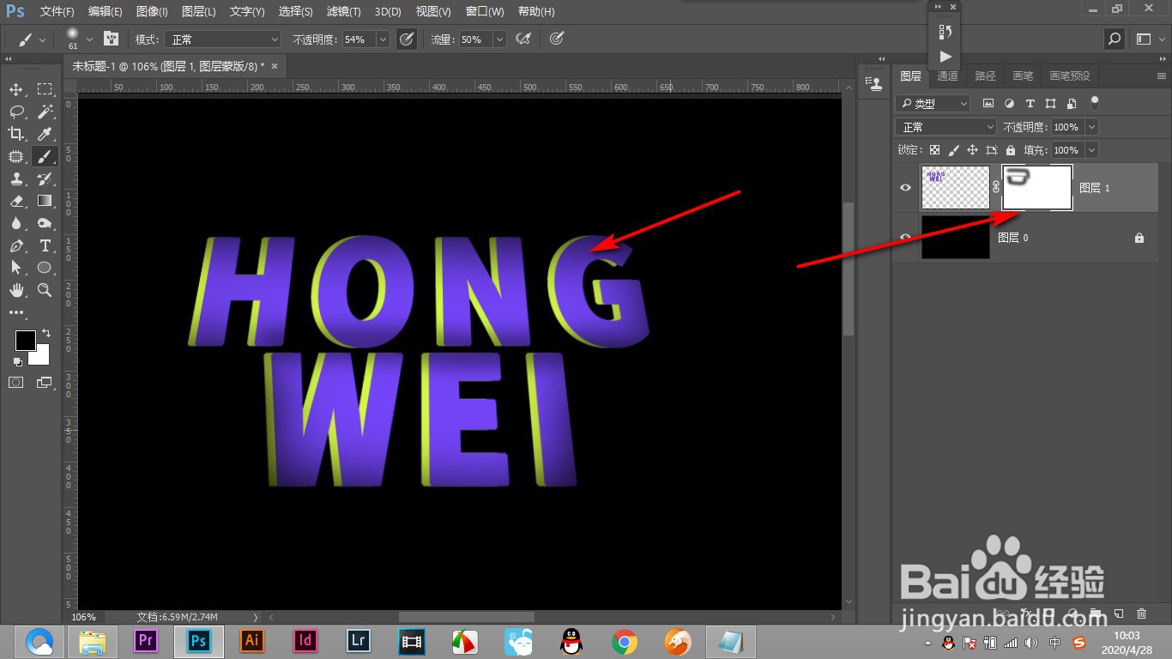The width and height of the screenshot is (1172, 659).
Task: Click the Delete Layer trash button
Action: coord(1141,614)
